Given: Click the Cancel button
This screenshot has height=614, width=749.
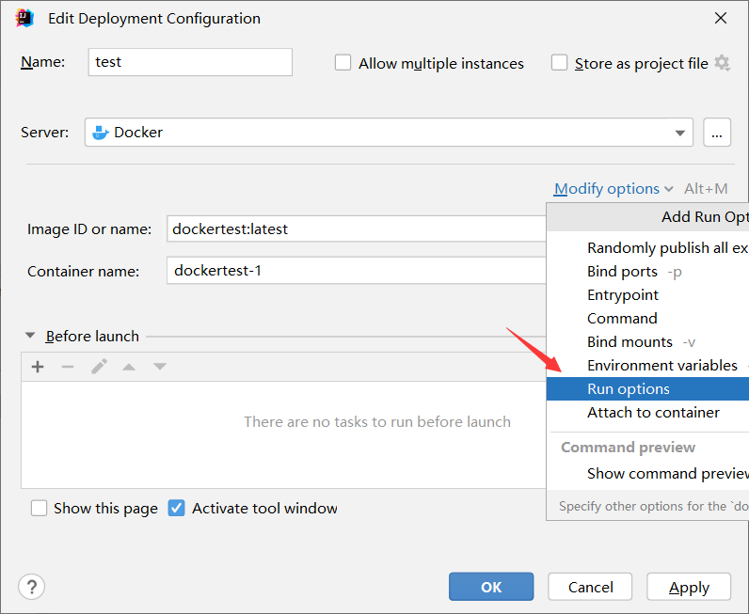Looking at the screenshot, I should pos(590,587).
